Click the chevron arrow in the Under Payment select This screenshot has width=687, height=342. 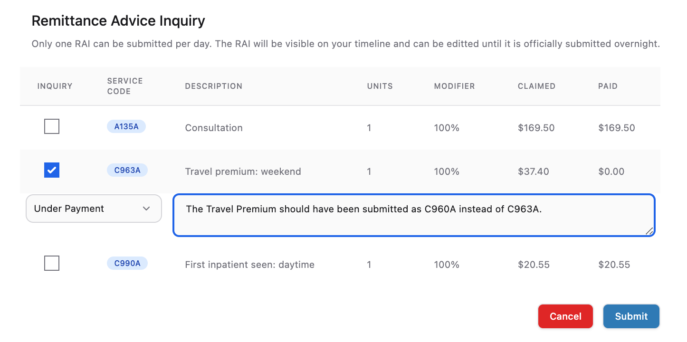[x=146, y=209]
